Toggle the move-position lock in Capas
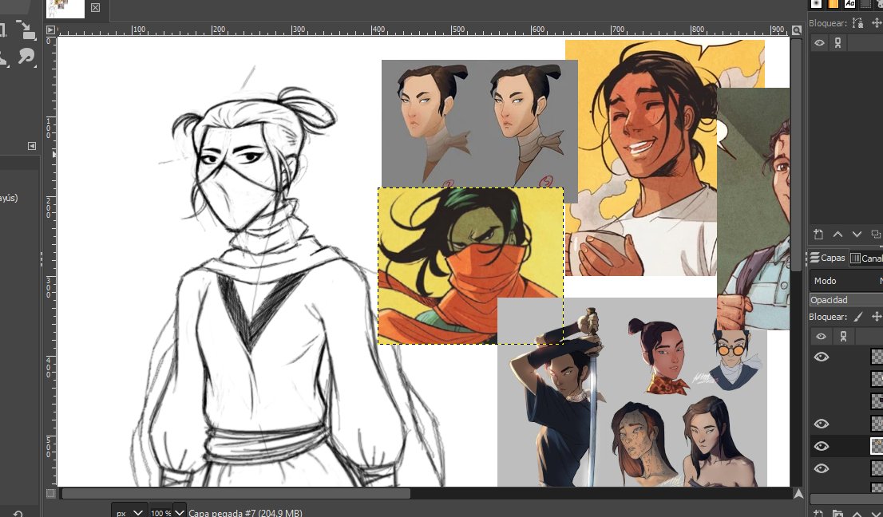 877,317
